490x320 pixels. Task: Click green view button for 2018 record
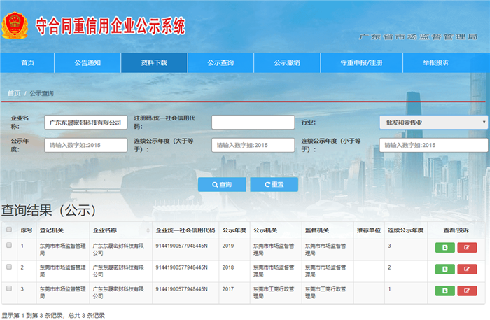(444, 269)
